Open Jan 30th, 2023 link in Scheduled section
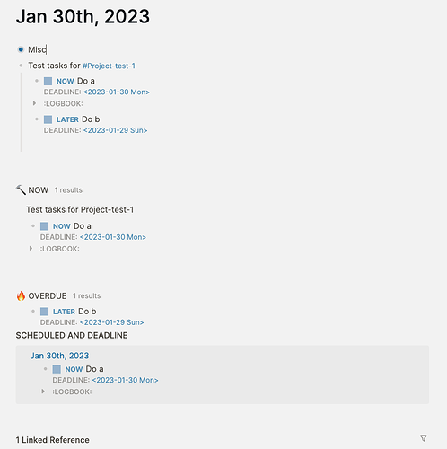Image resolution: width=447 pixels, height=449 pixels. coord(59,356)
